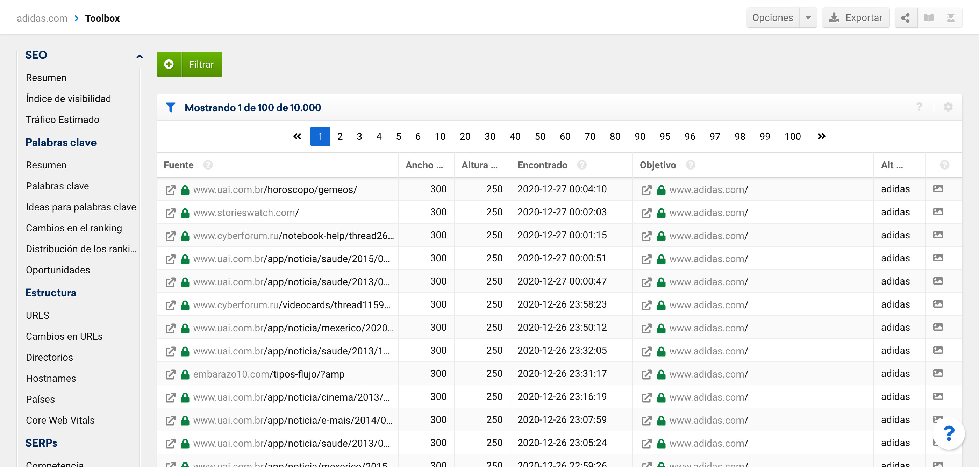Click help icon beside Objetivo header

coord(691,165)
